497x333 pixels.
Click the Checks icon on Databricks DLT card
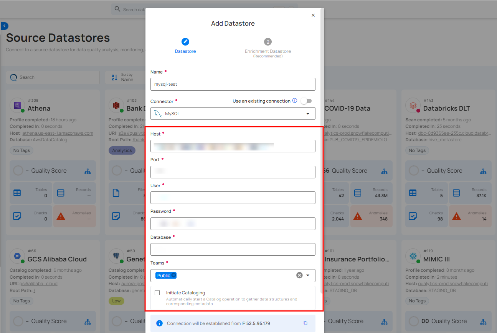click(x=413, y=216)
